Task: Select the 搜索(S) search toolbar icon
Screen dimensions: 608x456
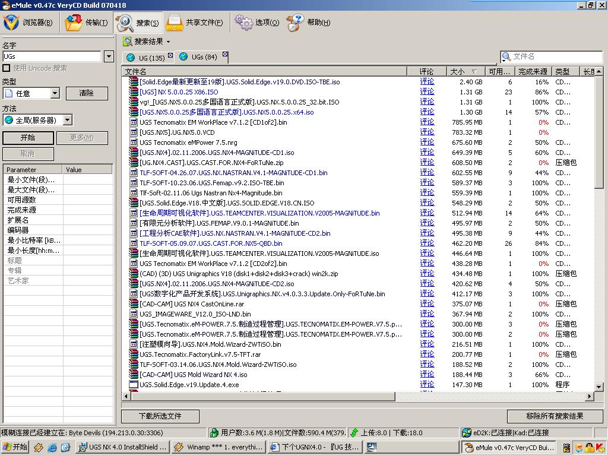Action: point(125,23)
